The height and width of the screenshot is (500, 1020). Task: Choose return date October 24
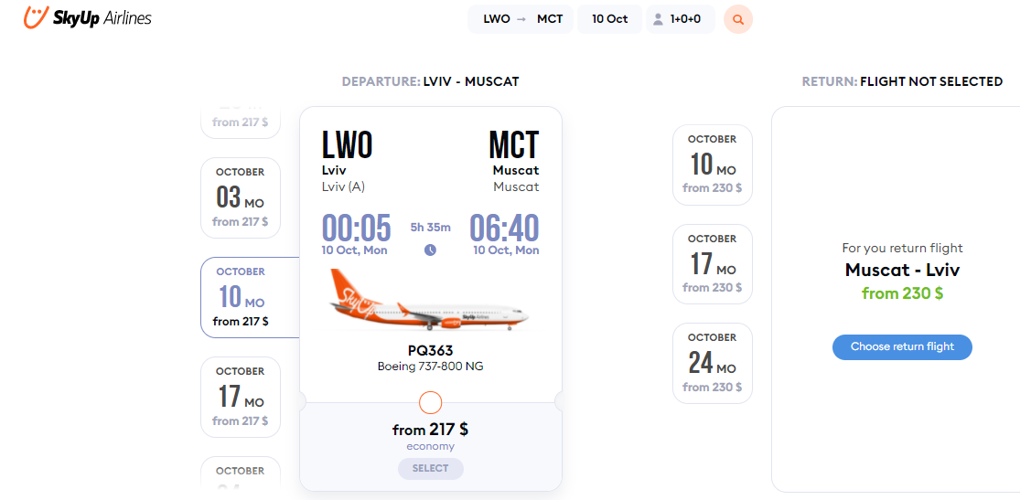(x=713, y=363)
